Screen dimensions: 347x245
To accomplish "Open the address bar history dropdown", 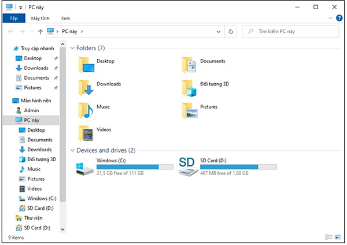I will point(219,32).
